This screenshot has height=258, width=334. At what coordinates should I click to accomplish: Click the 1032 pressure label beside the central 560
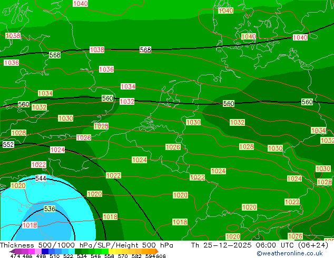(x=237, y=122)
